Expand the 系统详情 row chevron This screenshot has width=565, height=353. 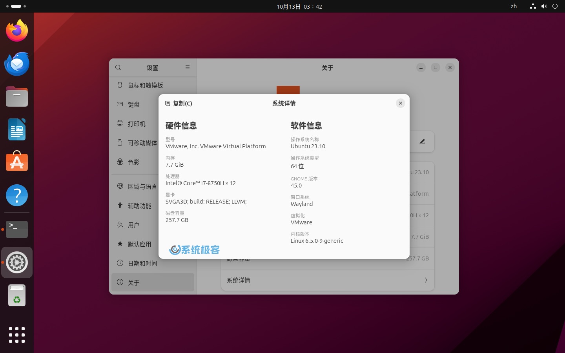coord(426,280)
